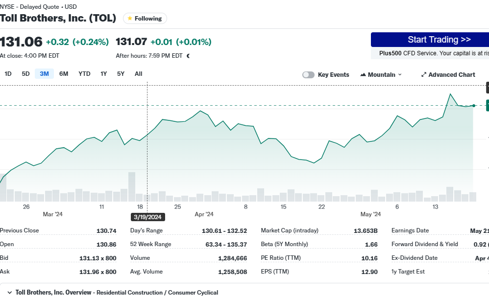Click the Mountain chart type icon
This screenshot has height=298, width=489.
(x=363, y=75)
